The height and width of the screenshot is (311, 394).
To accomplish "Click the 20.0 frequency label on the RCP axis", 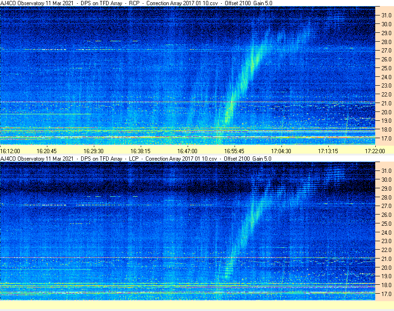I will click(386, 112).
